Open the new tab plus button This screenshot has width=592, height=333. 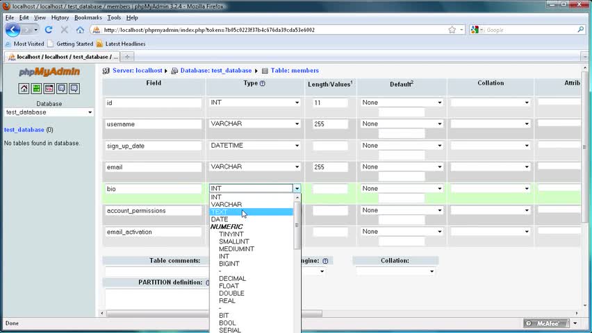(x=127, y=57)
